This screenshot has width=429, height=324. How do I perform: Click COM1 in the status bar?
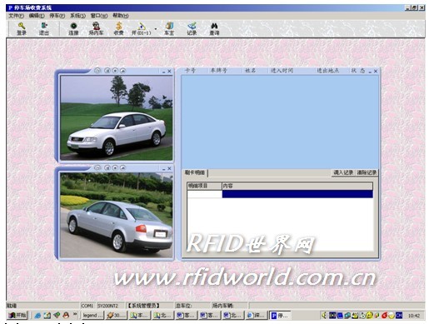point(87,306)
